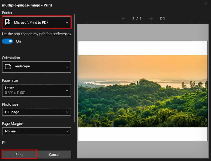Click the landscape page icon in Orientation selector

[x=8, y=67]
